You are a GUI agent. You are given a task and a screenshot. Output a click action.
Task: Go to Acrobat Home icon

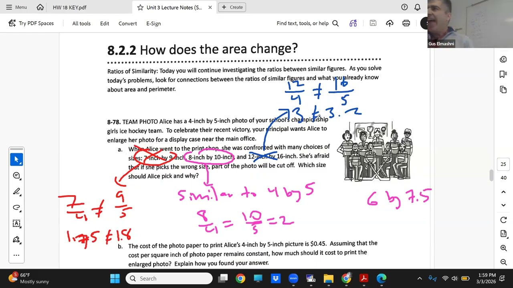tap(40, 7)
